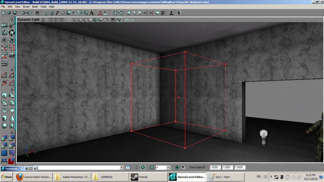Switch to box1 - Paint taskbar button
The height and width of the screenshot is (182, 324).
225,177
